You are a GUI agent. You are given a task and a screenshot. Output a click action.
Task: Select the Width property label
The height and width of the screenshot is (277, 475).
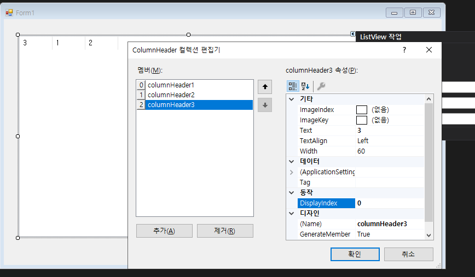click(326, 151)
